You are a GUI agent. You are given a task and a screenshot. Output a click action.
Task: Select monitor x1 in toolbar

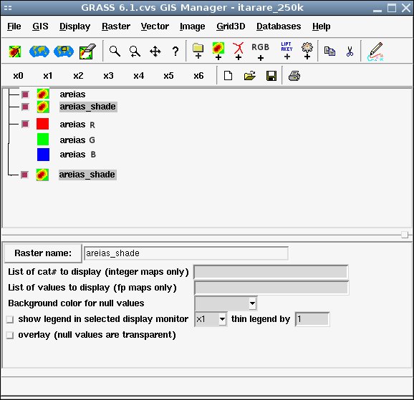pyautogui.click(x=48, y=76)
